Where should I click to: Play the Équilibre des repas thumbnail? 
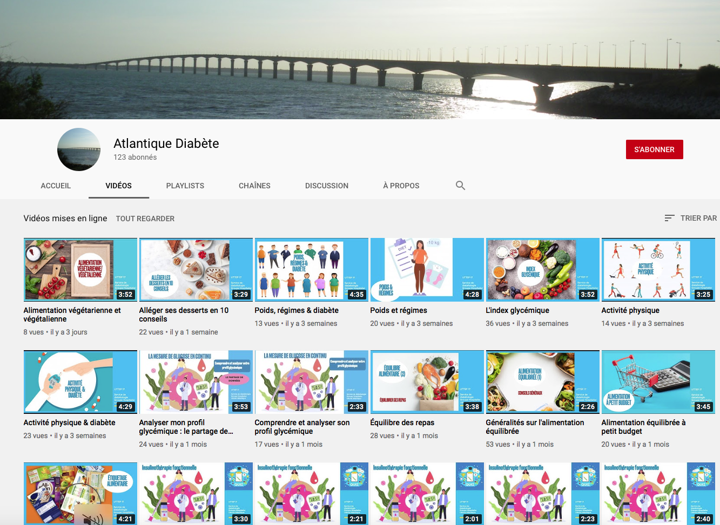click(427, 382)
